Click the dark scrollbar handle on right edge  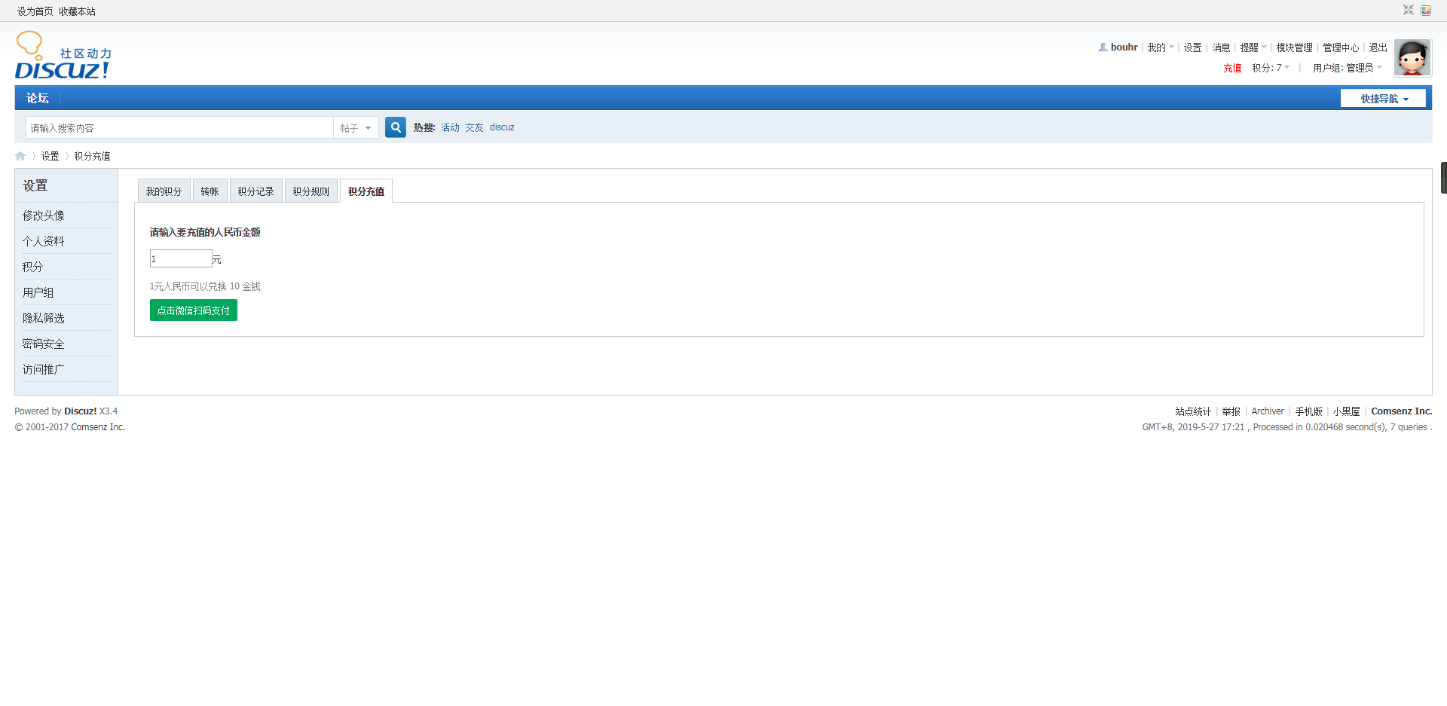point(1444,178)
